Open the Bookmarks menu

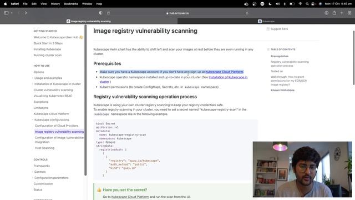pos(71,4)
